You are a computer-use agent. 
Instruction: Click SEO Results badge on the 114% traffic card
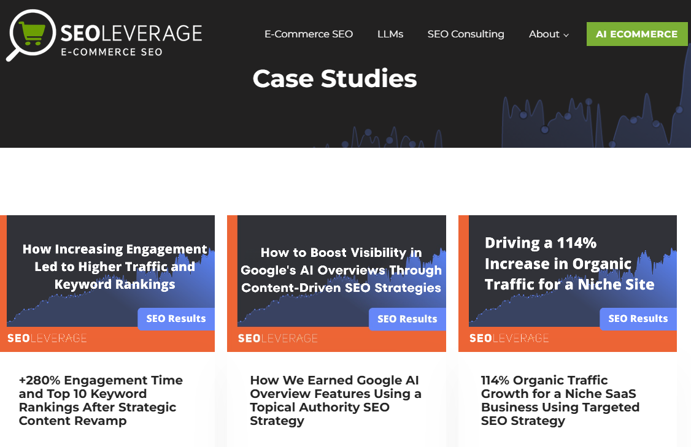coord(638,319)
